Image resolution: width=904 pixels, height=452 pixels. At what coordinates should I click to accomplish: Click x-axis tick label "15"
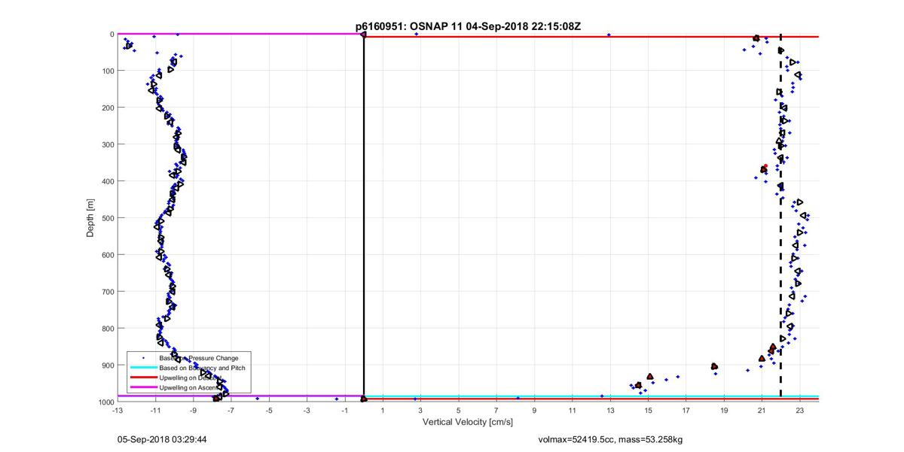coord(648,411)
